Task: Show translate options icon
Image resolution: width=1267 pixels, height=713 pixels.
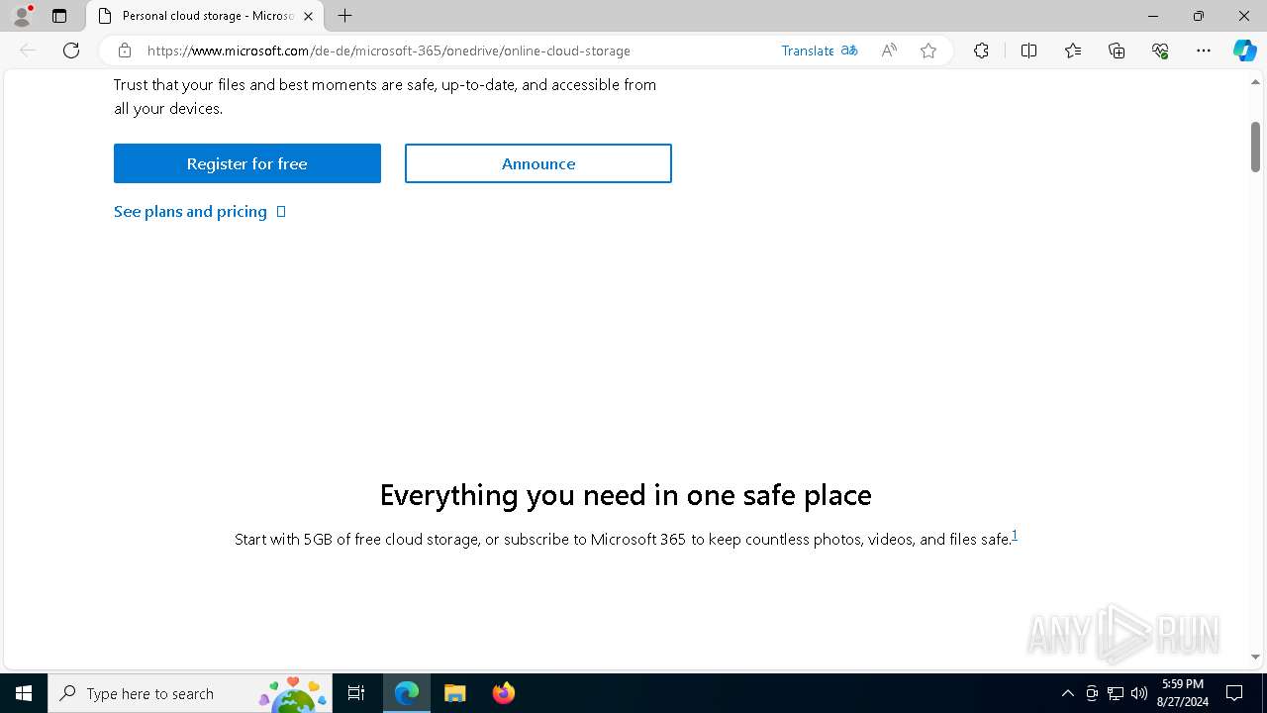Action: (849, 51)
